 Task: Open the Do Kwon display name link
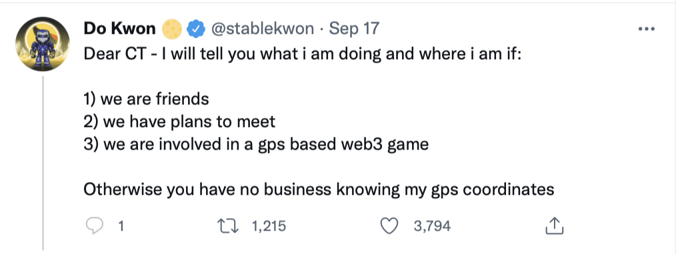119,29
